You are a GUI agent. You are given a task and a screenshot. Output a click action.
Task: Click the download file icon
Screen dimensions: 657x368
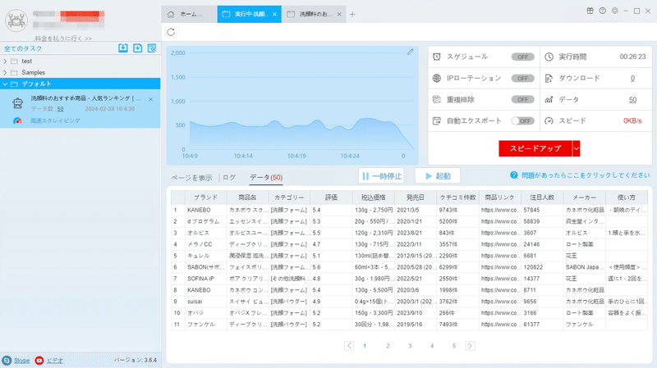[549, 78]
